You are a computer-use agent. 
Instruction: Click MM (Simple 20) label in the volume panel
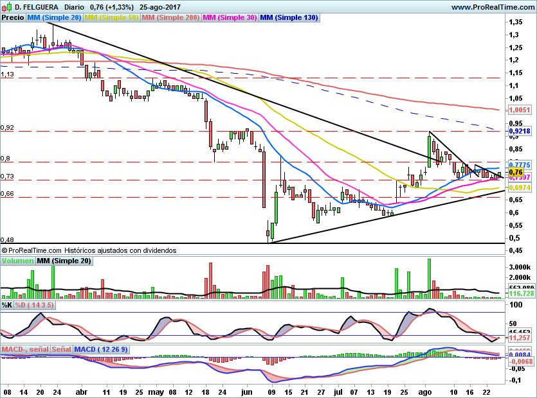coord(64,261)
